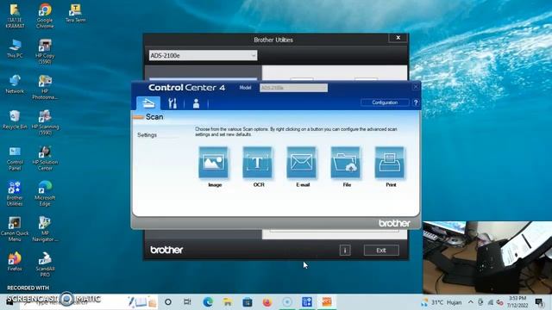Show hidden system tray icons
Viewport: 552px width, 310px height.
471,302
